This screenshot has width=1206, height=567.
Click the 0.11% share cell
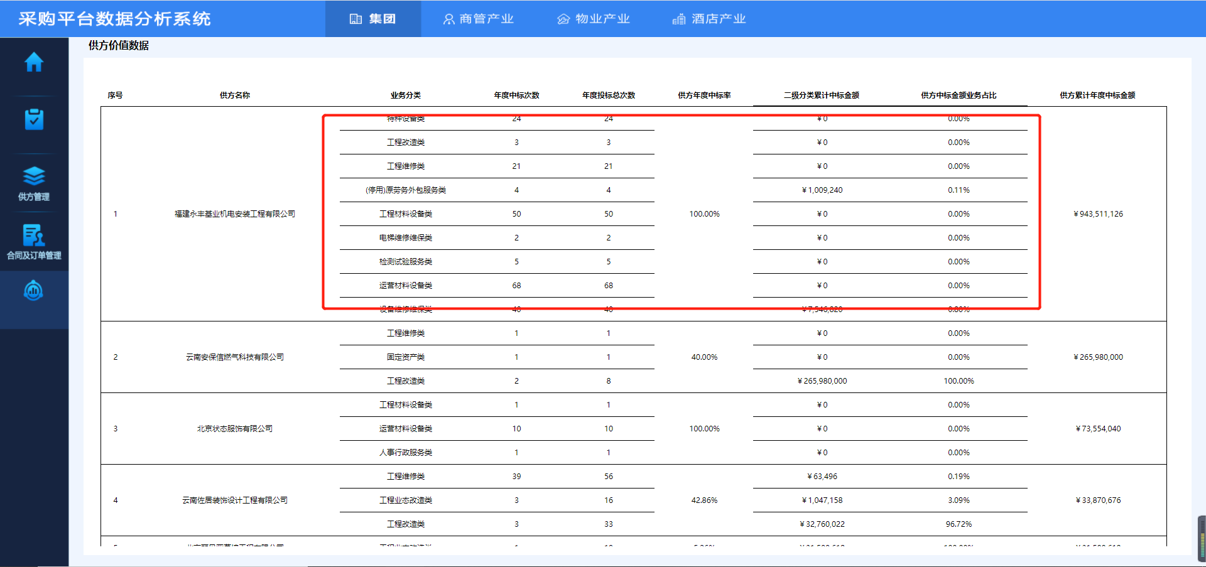click(x=959, y=190)
